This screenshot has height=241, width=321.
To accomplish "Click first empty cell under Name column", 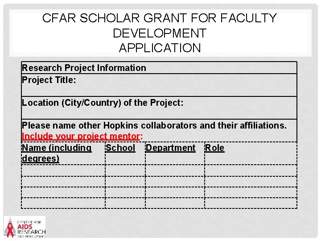I will tap(63, 170).
